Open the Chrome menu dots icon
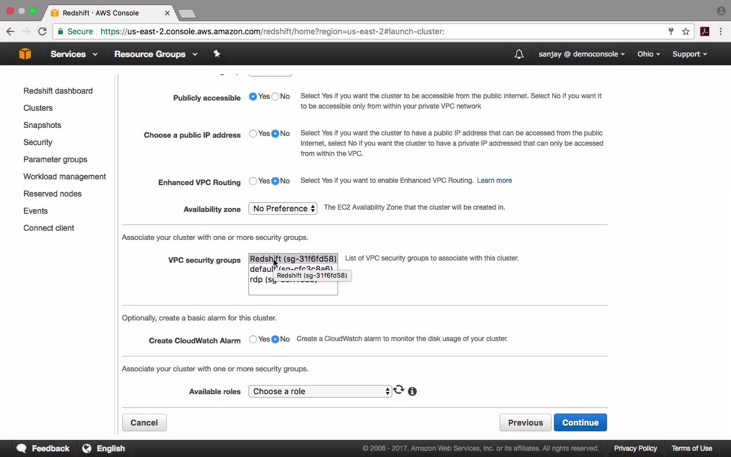 pos(720,31)
